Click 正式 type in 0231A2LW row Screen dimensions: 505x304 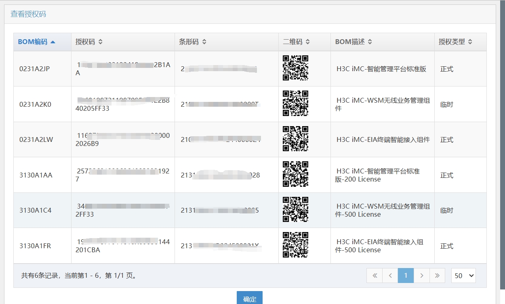[x=447, y=140]
